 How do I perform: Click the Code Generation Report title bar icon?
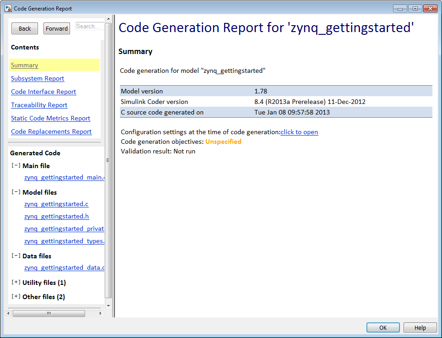(x=8, y=8)
